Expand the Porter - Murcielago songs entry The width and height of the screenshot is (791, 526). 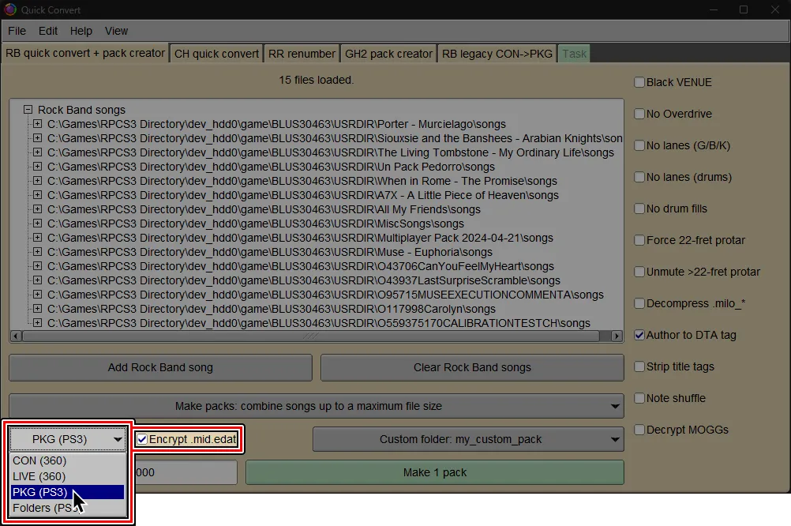click(37, 124)
